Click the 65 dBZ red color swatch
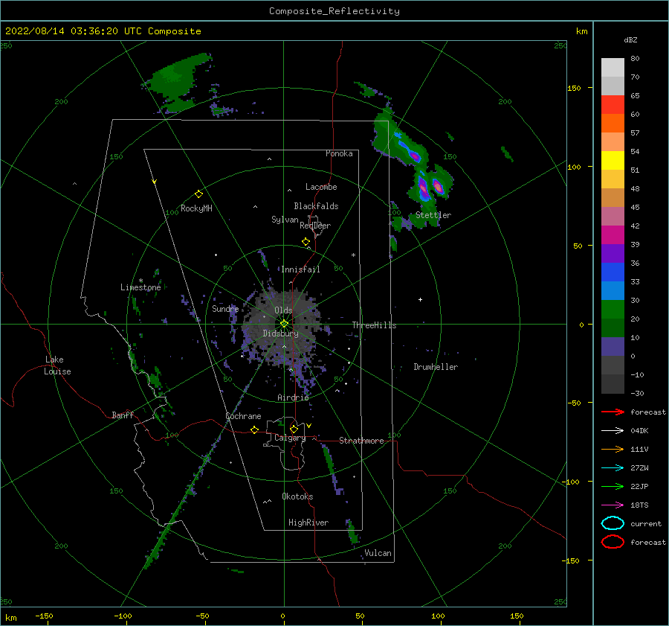 [x=613, y=104]
